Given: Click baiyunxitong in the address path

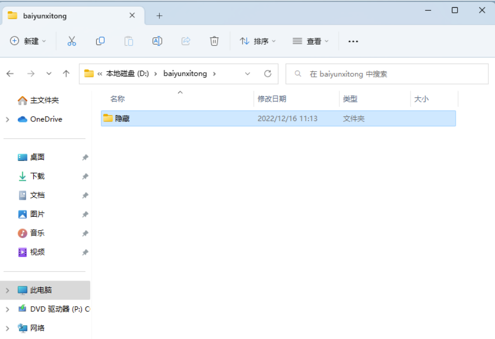Looking at the screenshot, I should tap(185, 74).
